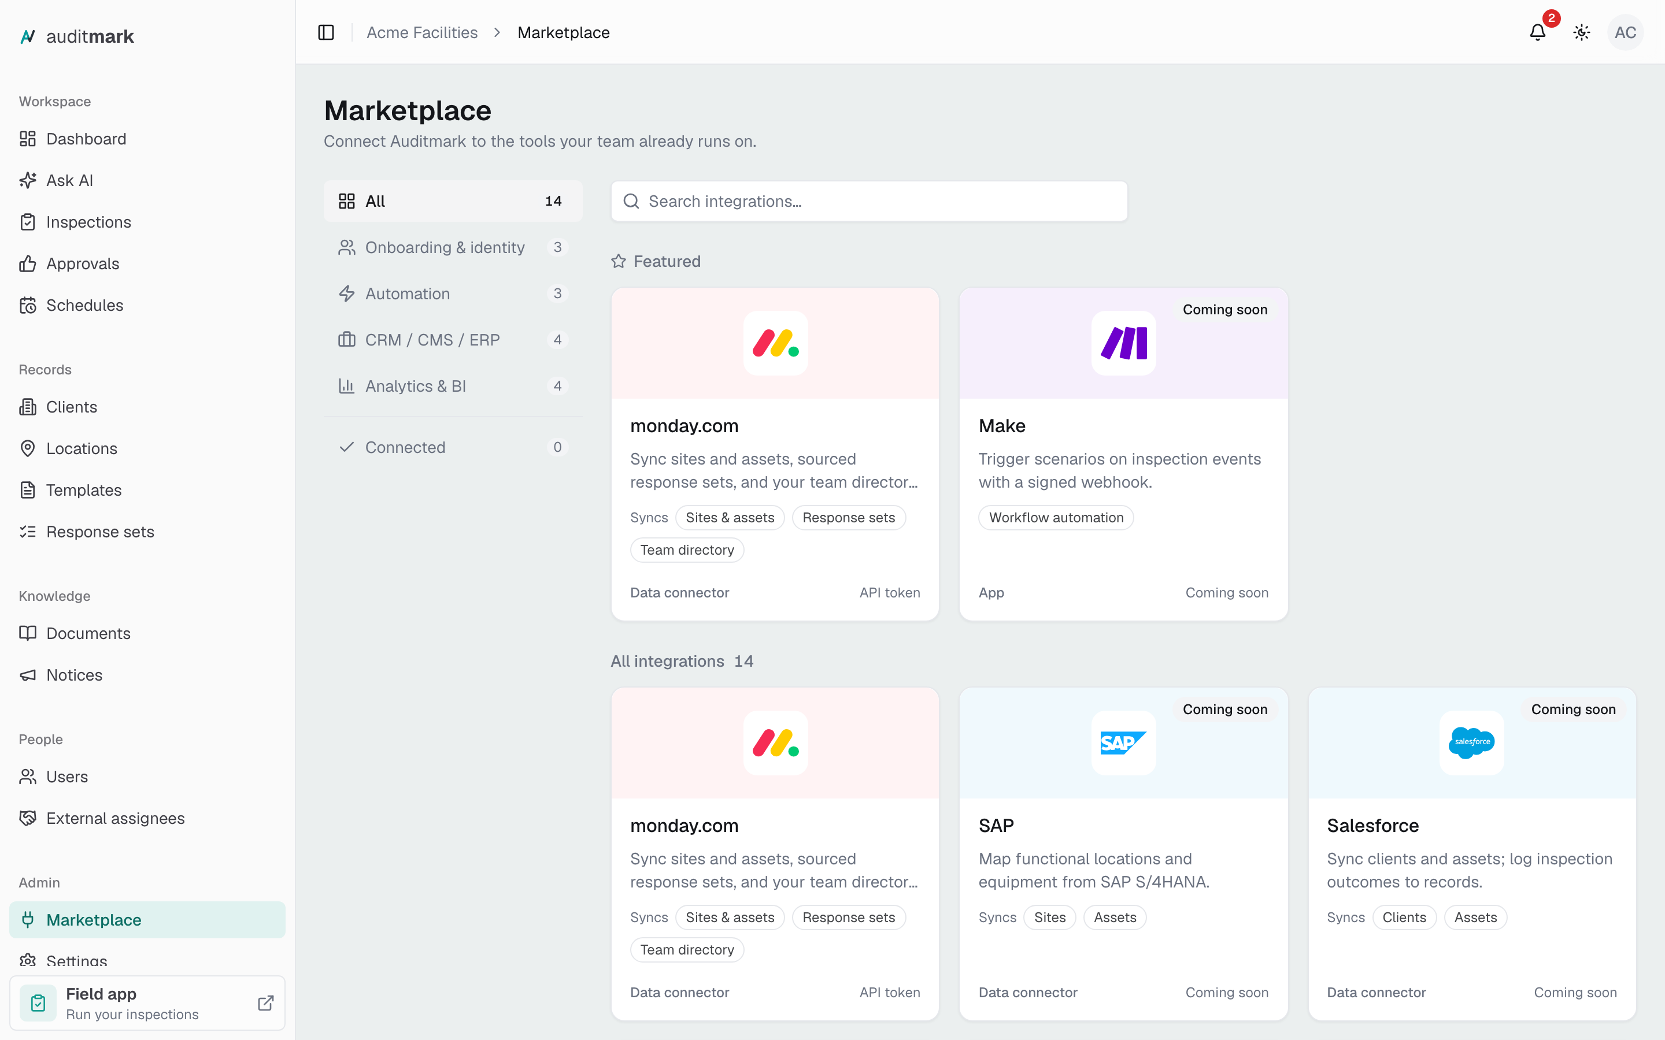The image size is (1665, 1040).
Task: Click the Field app clipboard icon
Action: point(39,1003)
